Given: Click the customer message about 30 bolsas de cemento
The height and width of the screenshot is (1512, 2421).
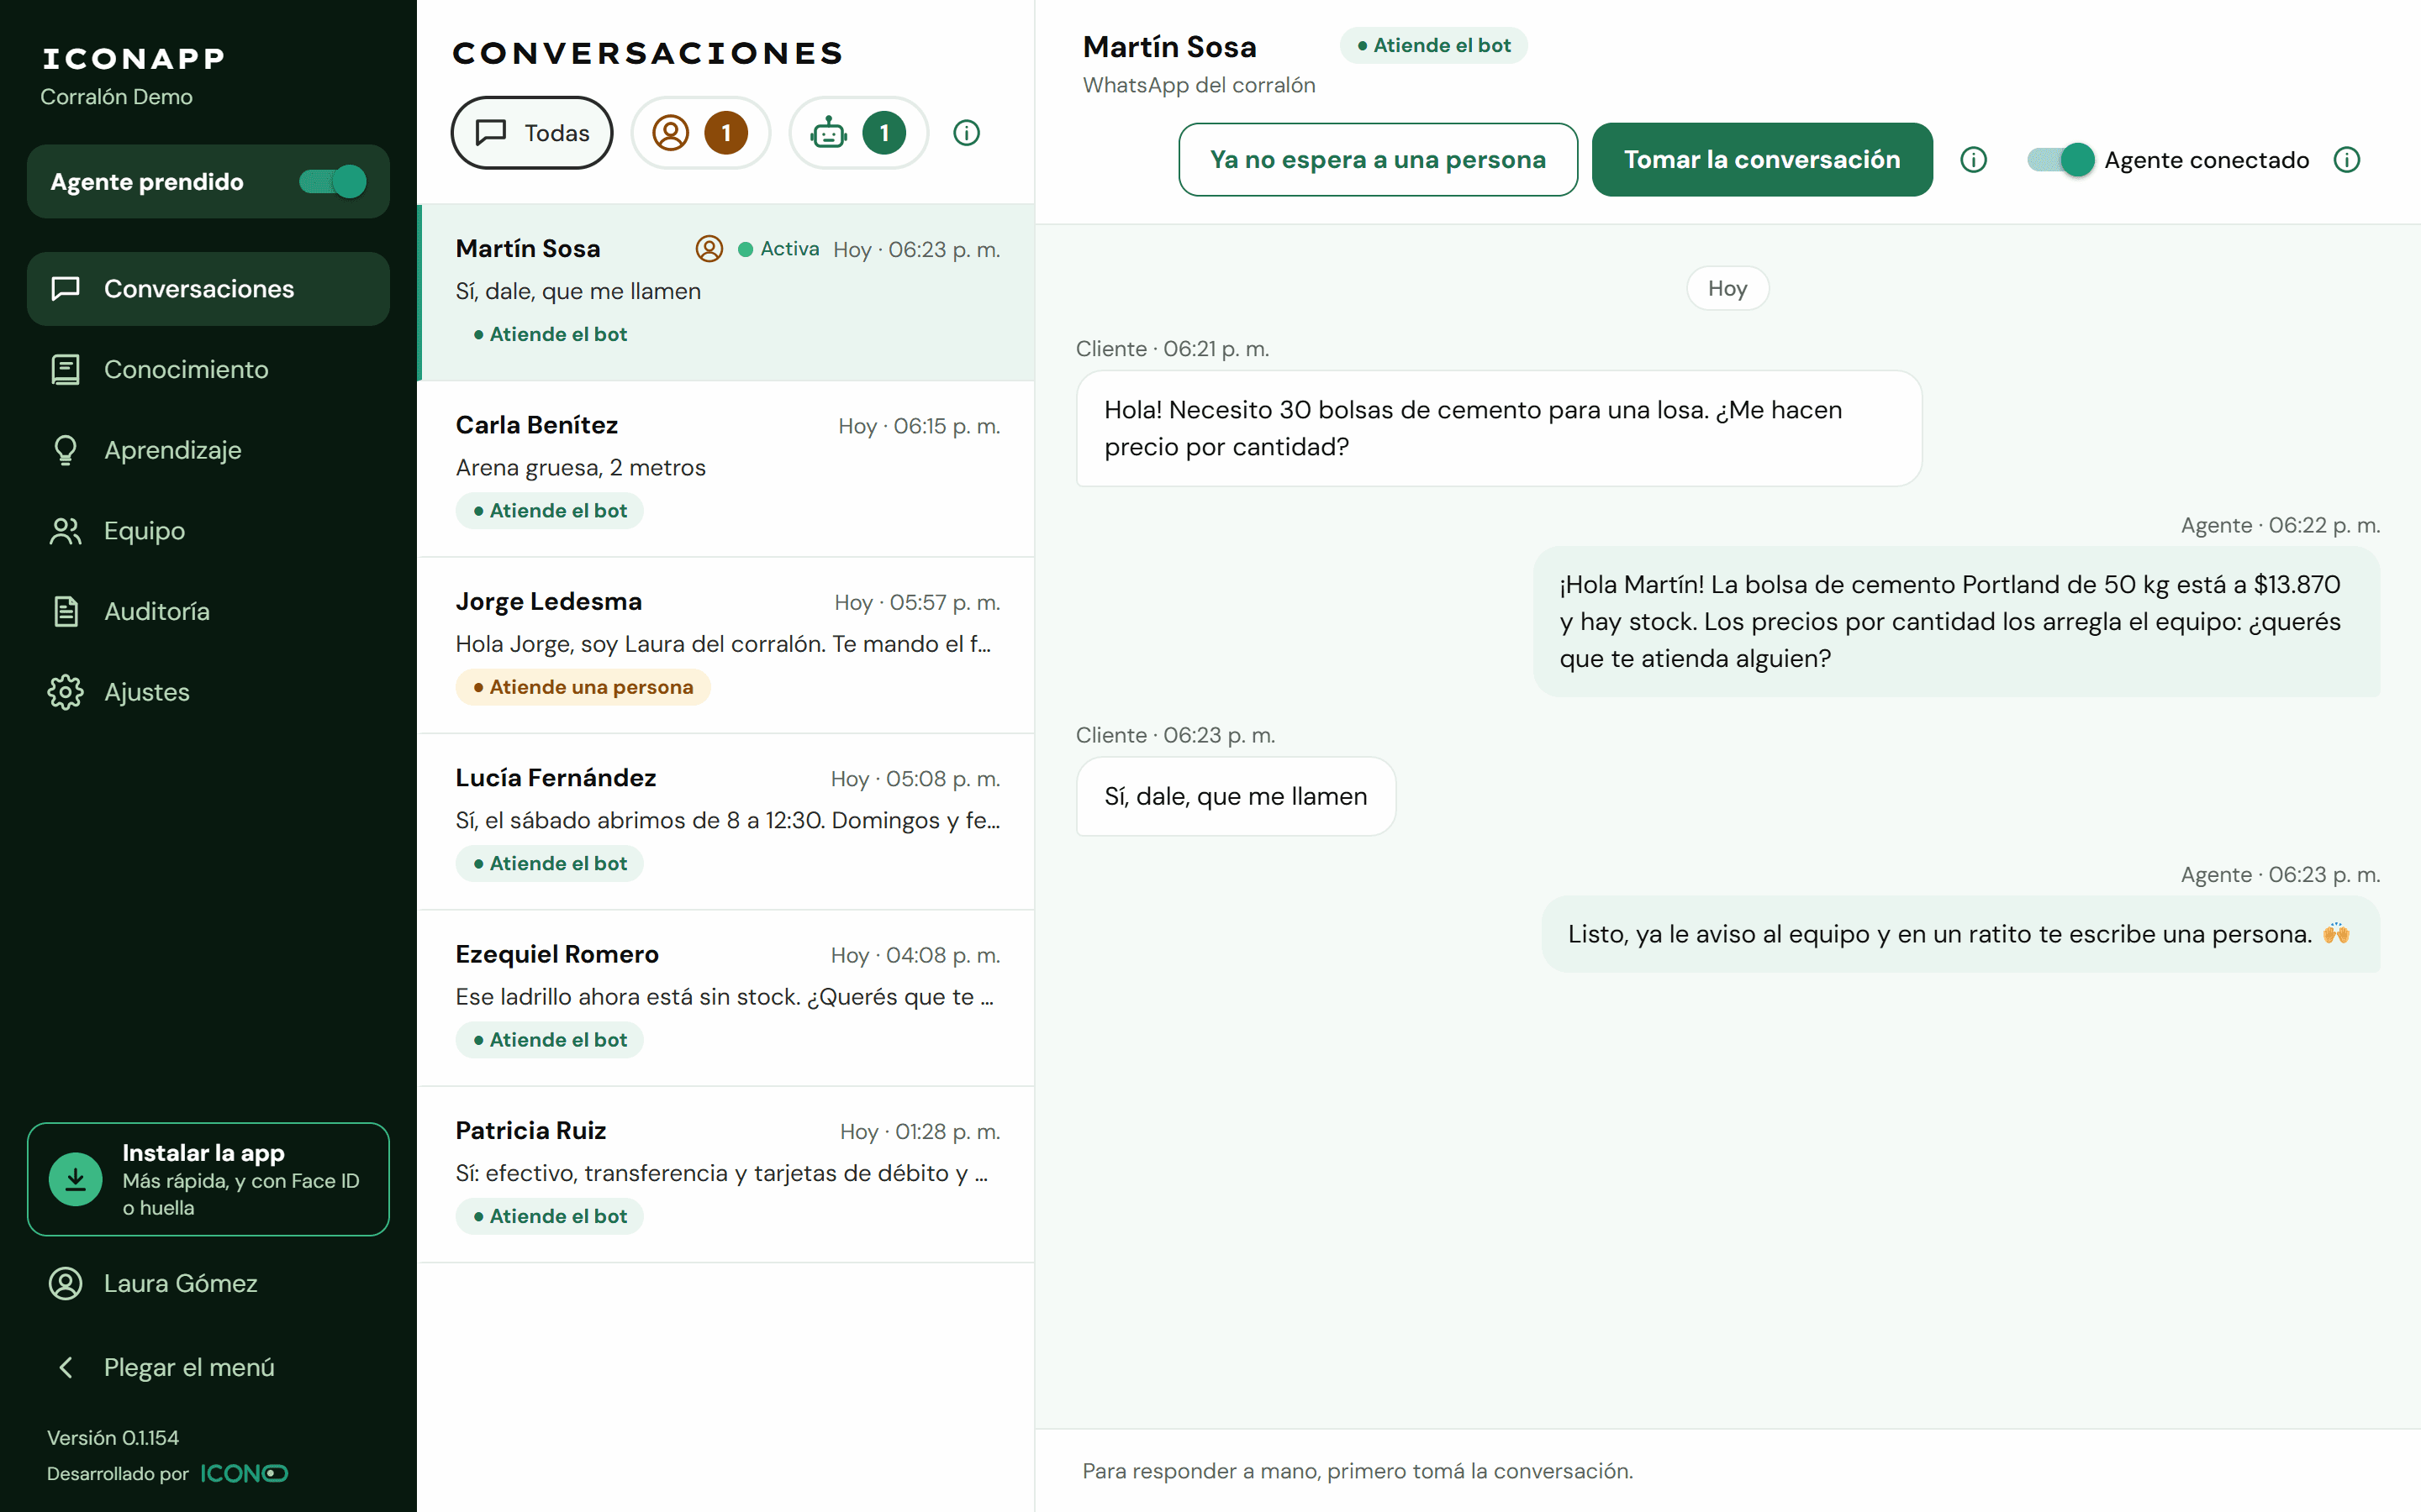Looking at the screenshot, I should coord(1499,429).
